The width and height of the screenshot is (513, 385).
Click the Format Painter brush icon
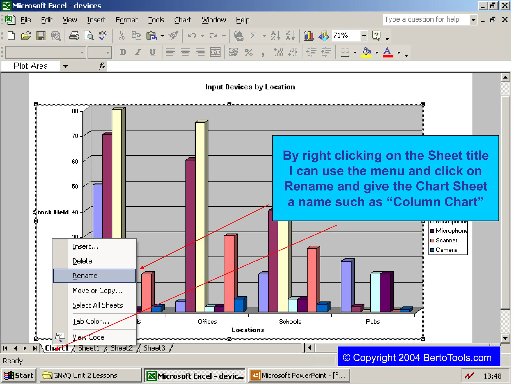click(173, 36)
